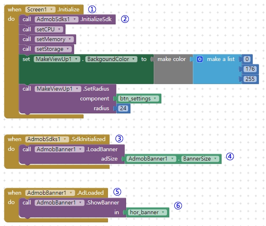
Task: Click the radius number field showing 24
Action: [123, 108]
